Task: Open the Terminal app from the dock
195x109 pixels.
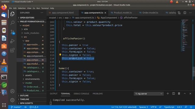Action: point(4,77)
